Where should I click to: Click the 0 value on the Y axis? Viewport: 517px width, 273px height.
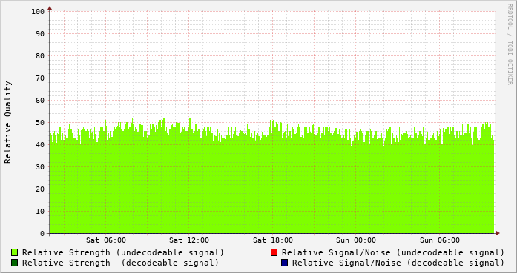click(x=42, y=234)
